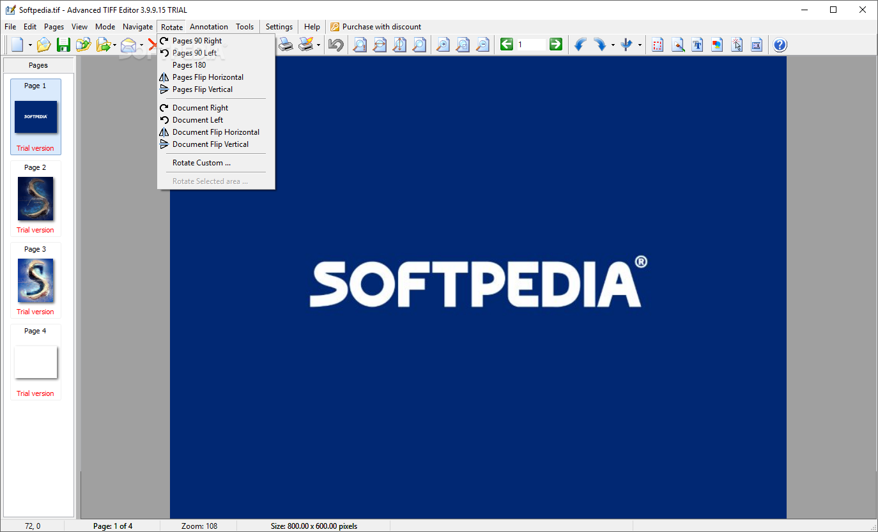Viewport: 878px width, 532px height.
Task: Go to the previous page with the green left arrow
Action: pyautogui.click(x=507, y=45)
